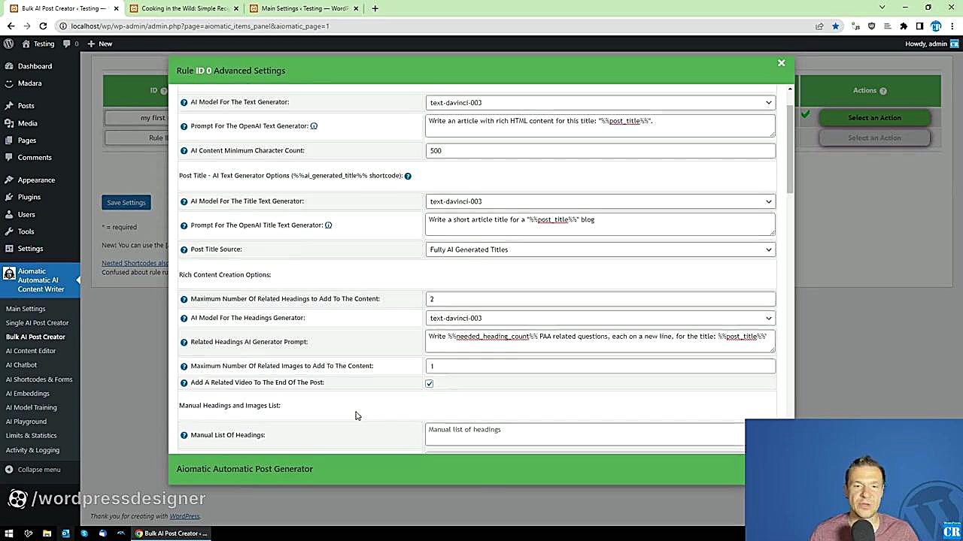The height and width of the screenshot is (541, 963).
Task: Click the Related Headings AI Generator Prompt text area
Action: 600,342
